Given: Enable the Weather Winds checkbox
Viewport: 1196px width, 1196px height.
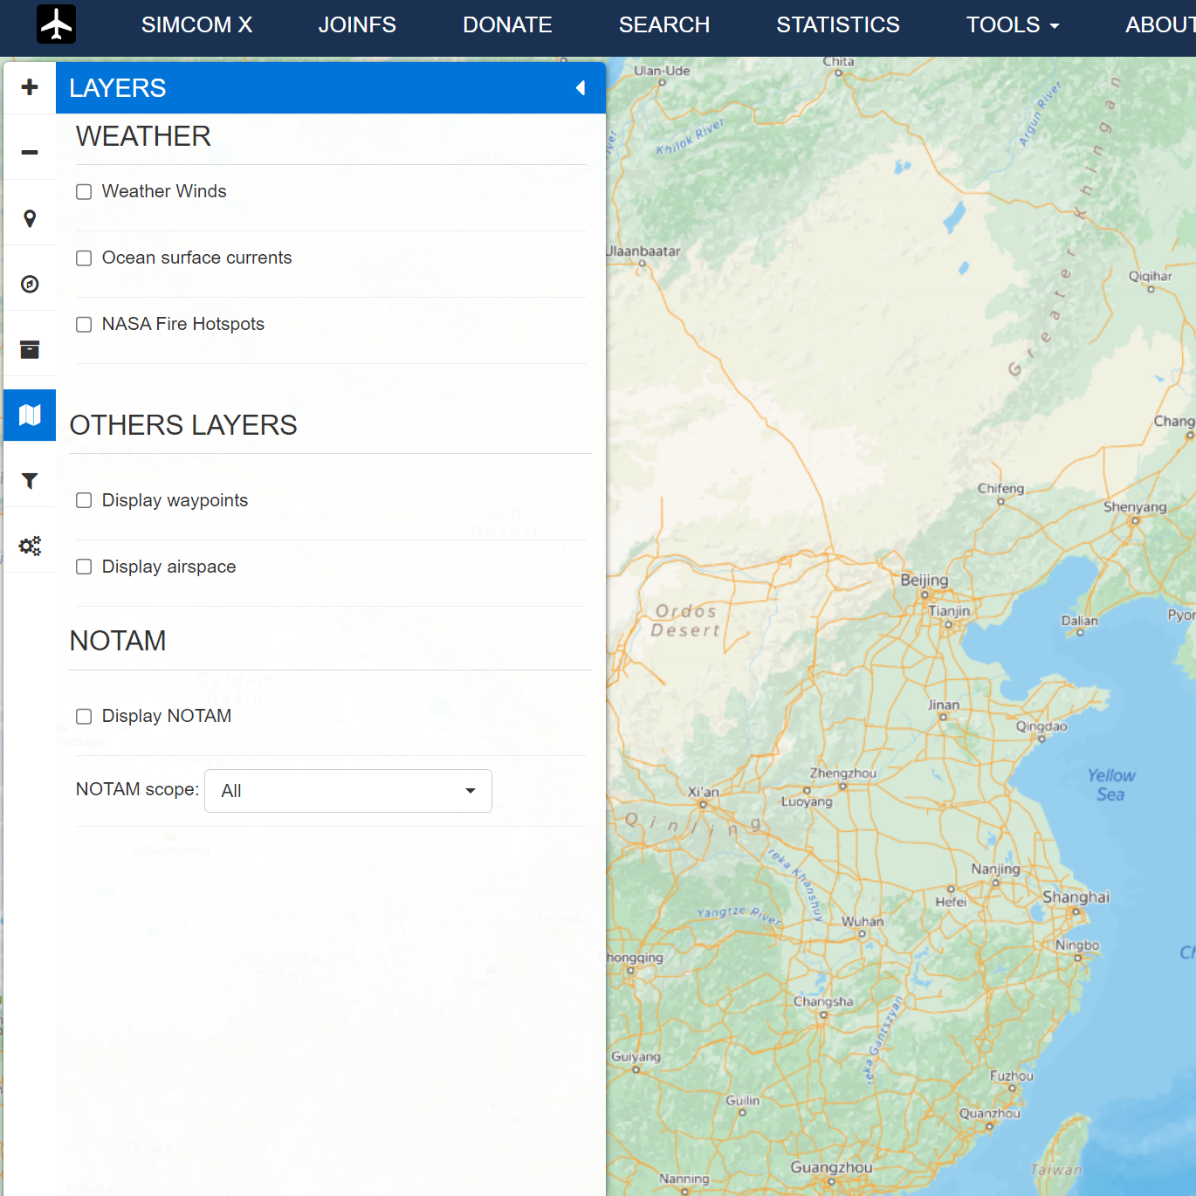Looking at the screenshot, I should pyautogui.click(x=84, y=192).
